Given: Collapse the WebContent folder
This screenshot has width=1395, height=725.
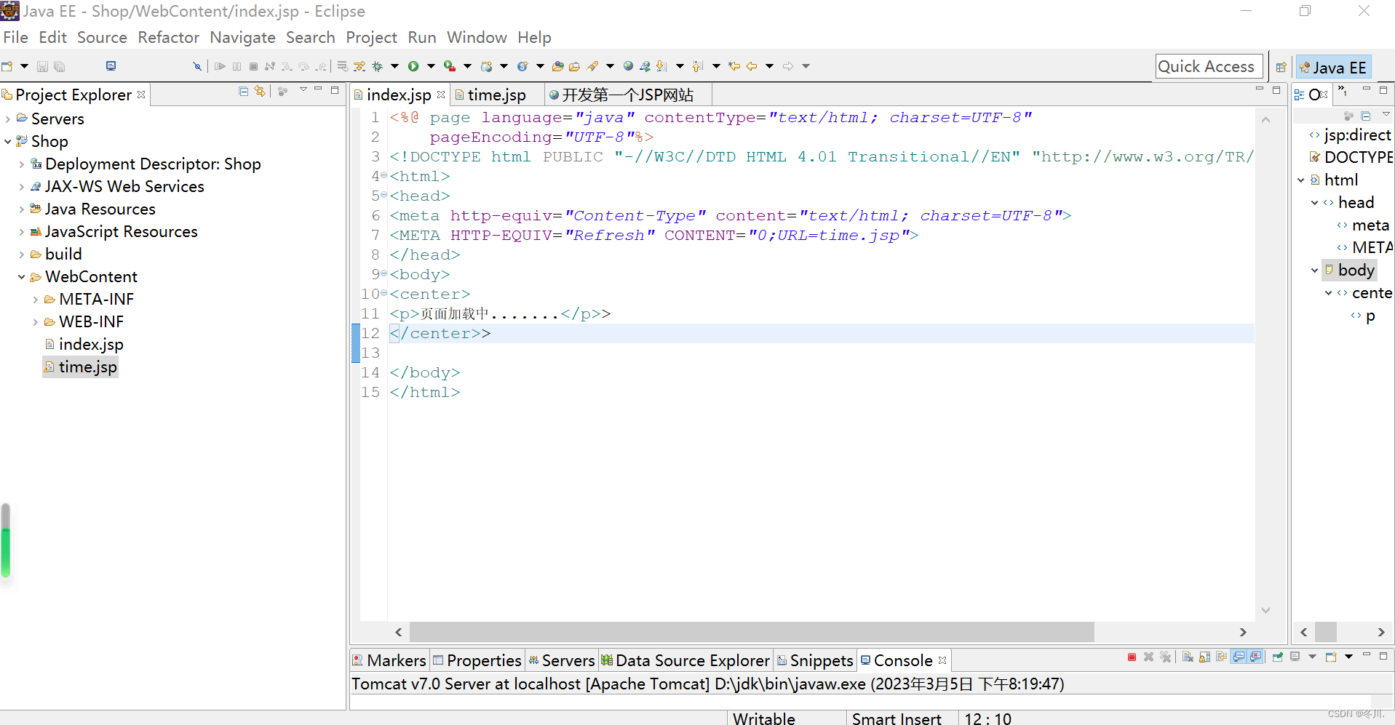Looking at the screenshot, I should 22,276.
